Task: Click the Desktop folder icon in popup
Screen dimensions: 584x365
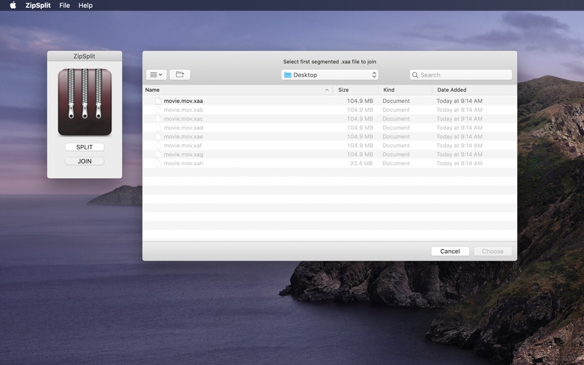Action: 288,75
